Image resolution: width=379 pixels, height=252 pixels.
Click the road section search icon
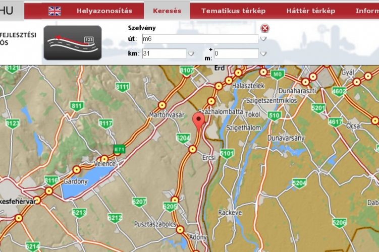[72, 43]
